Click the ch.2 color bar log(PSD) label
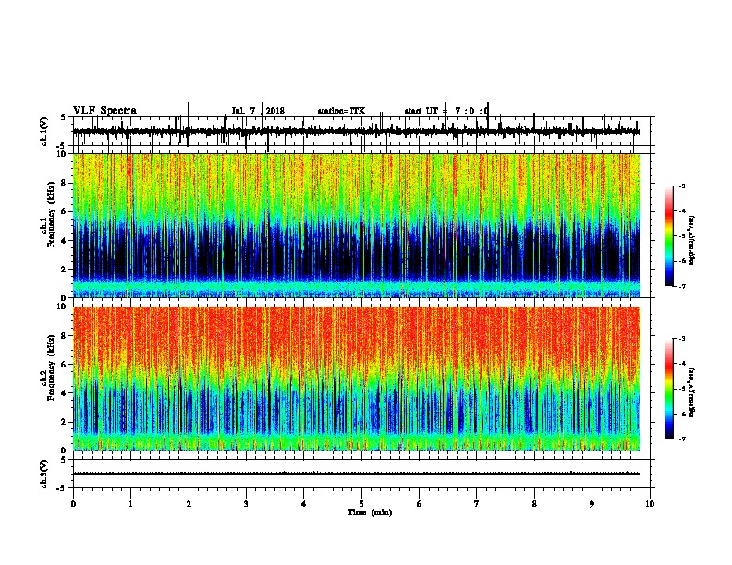 (691, 392)
